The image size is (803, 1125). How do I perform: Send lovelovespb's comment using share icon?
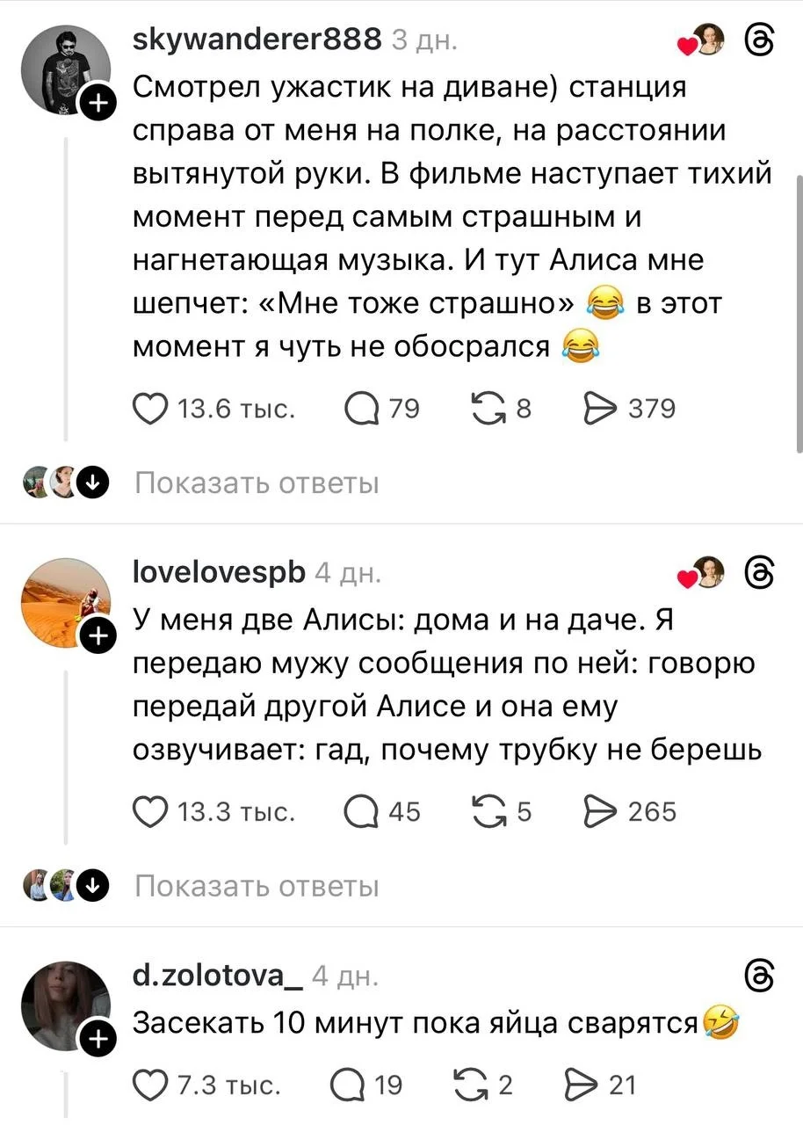coord(601,811)
